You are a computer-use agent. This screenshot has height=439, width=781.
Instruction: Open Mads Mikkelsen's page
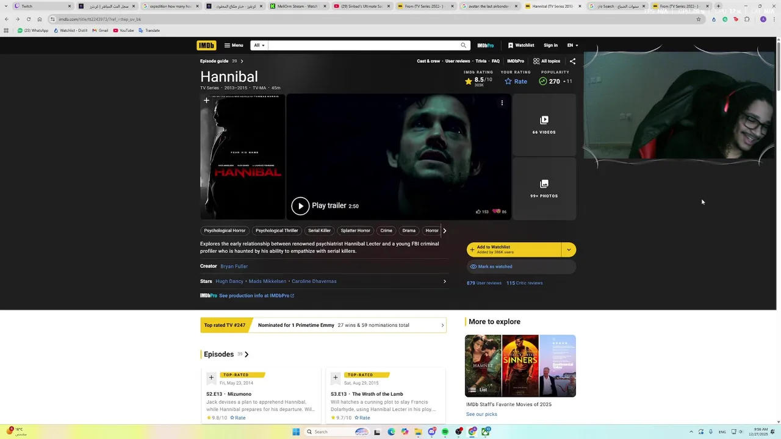click(267, 281)
